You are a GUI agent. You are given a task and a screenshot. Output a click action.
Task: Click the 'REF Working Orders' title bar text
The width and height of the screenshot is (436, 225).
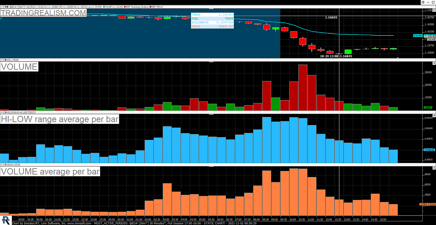(x=137, y=7)
